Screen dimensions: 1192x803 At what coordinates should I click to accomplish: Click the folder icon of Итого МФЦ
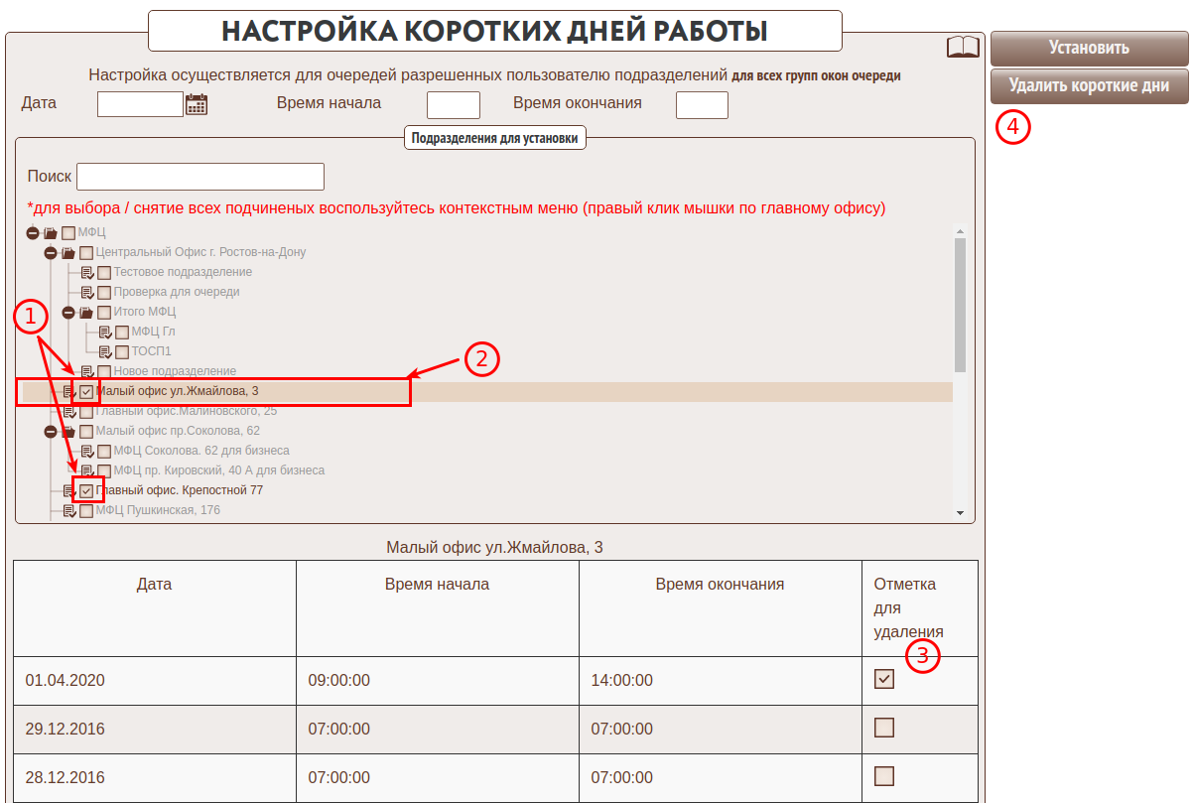point(86,312)
